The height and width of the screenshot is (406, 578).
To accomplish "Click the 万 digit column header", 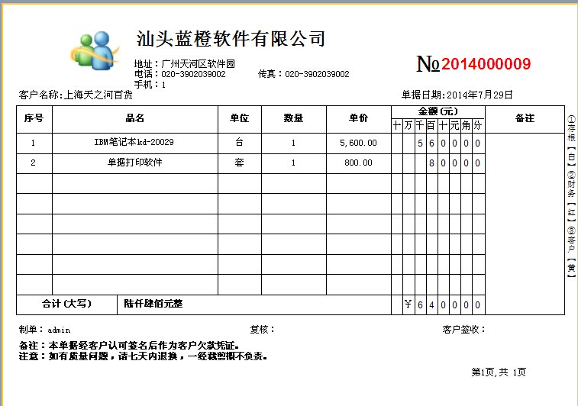I will 408,126.
